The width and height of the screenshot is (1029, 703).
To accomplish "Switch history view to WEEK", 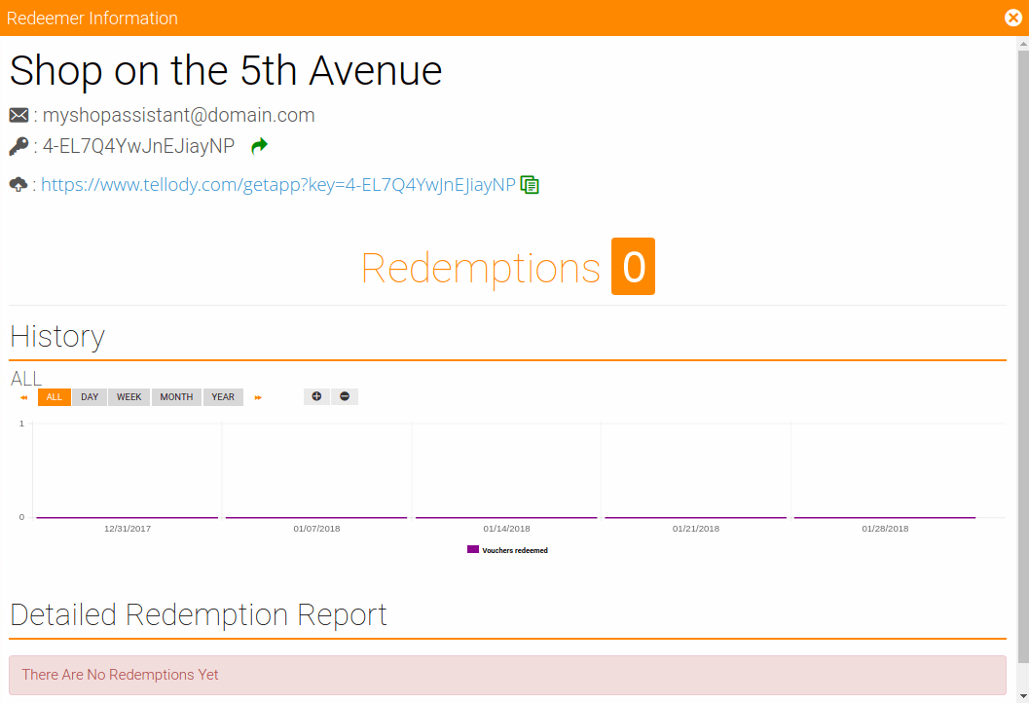I will tap(129, 397).
